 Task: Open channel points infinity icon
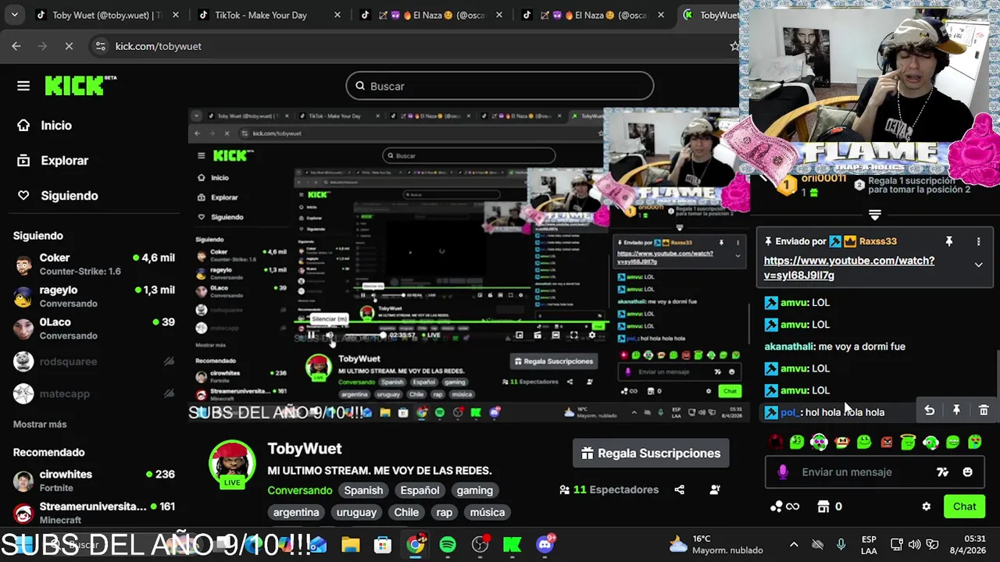pyautogui.click(x=784, y=506)
